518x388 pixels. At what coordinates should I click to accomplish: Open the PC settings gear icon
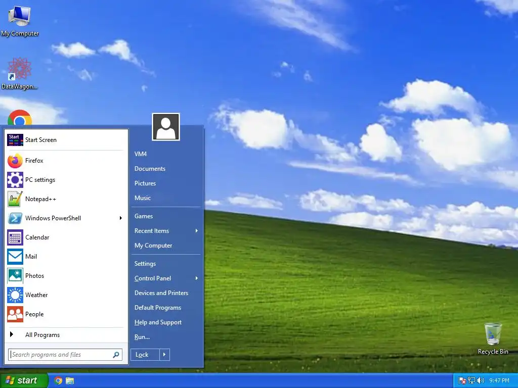click(x=15, y=180)
